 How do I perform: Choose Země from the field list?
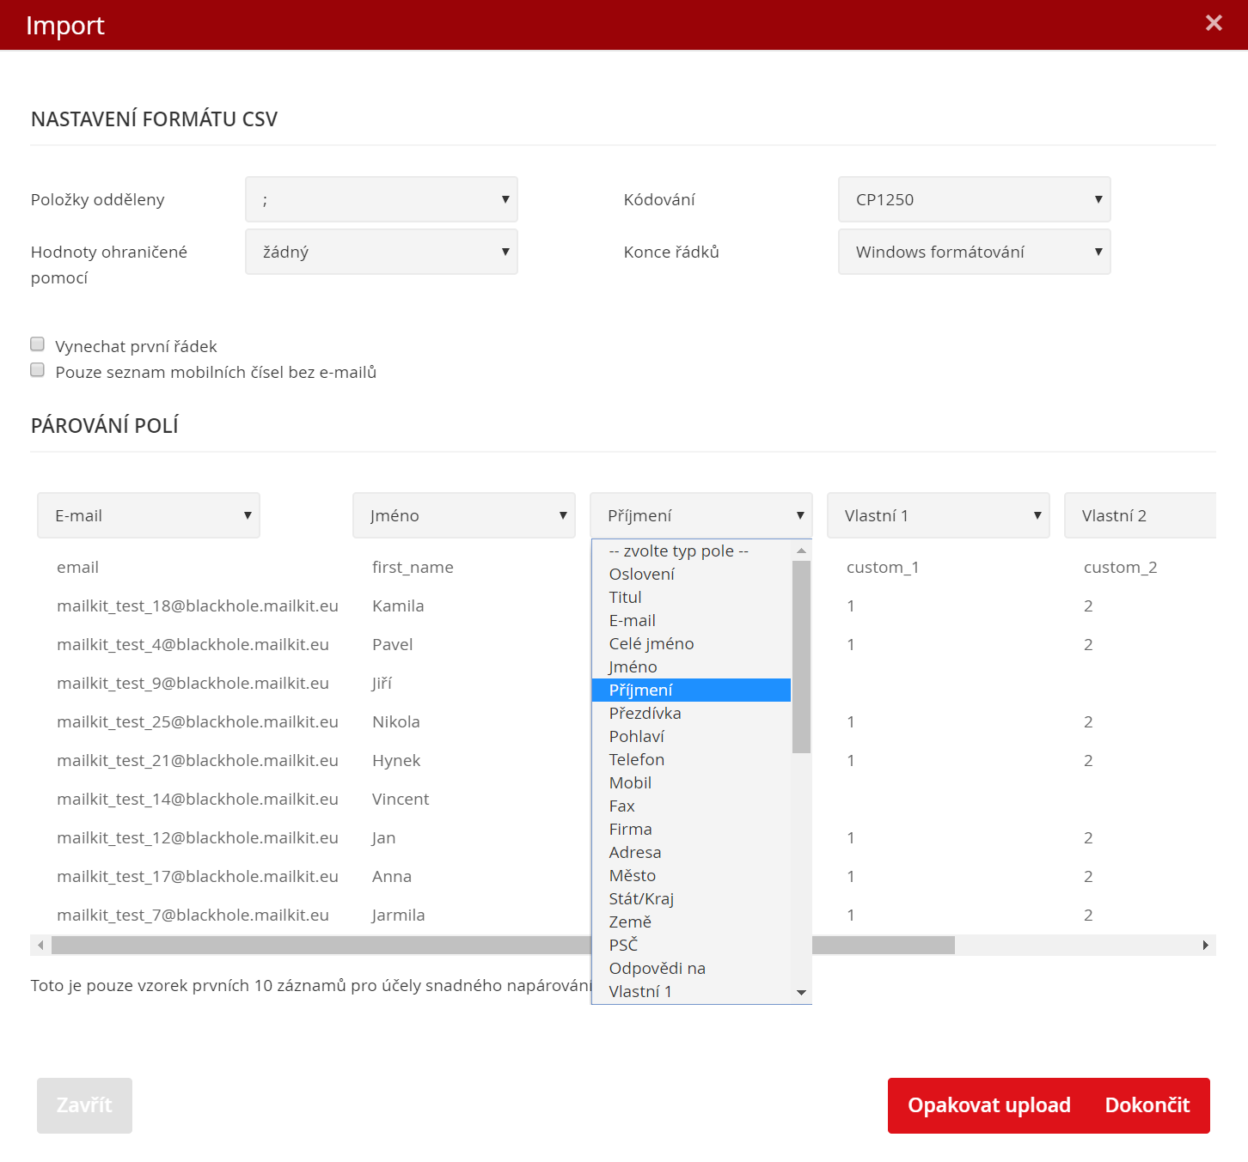[x=691, y=922]
